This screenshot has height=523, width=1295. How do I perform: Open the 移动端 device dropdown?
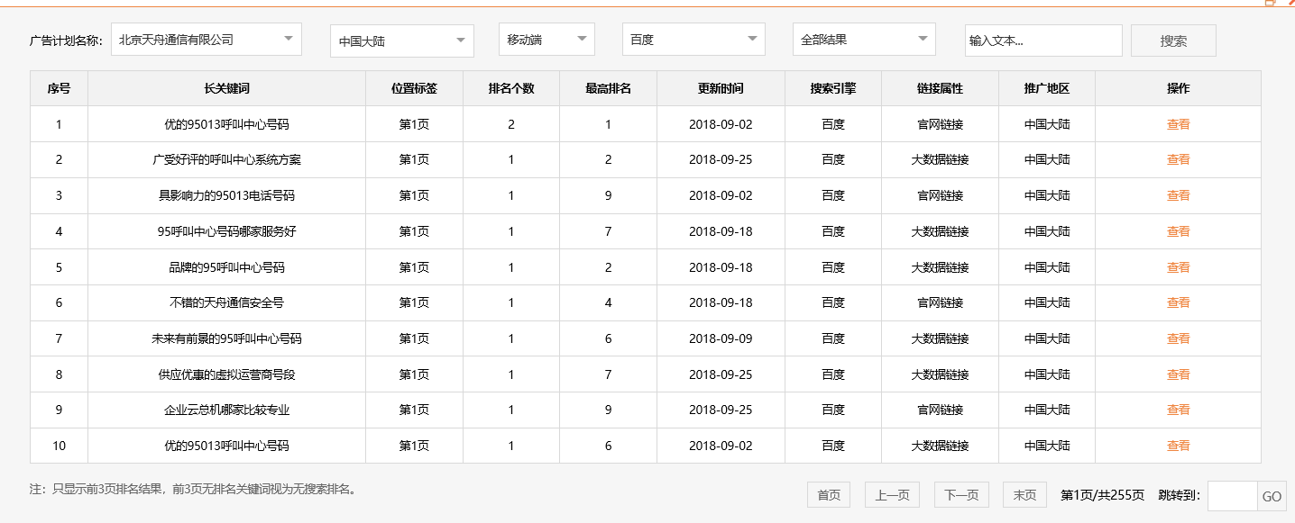(x=546, y=39)
